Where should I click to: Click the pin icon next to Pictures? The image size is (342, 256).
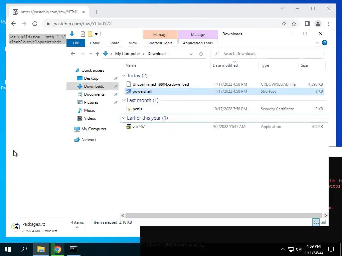point(116,103)
